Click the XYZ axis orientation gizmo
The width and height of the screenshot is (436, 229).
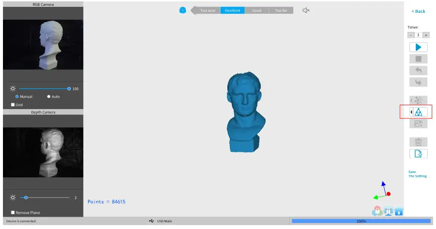pos(382,191)
